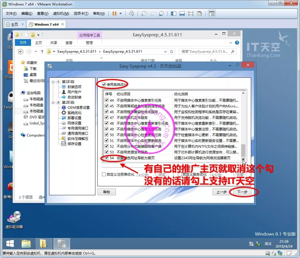Collapse the 第2阶段 tree node

(53, 103)
